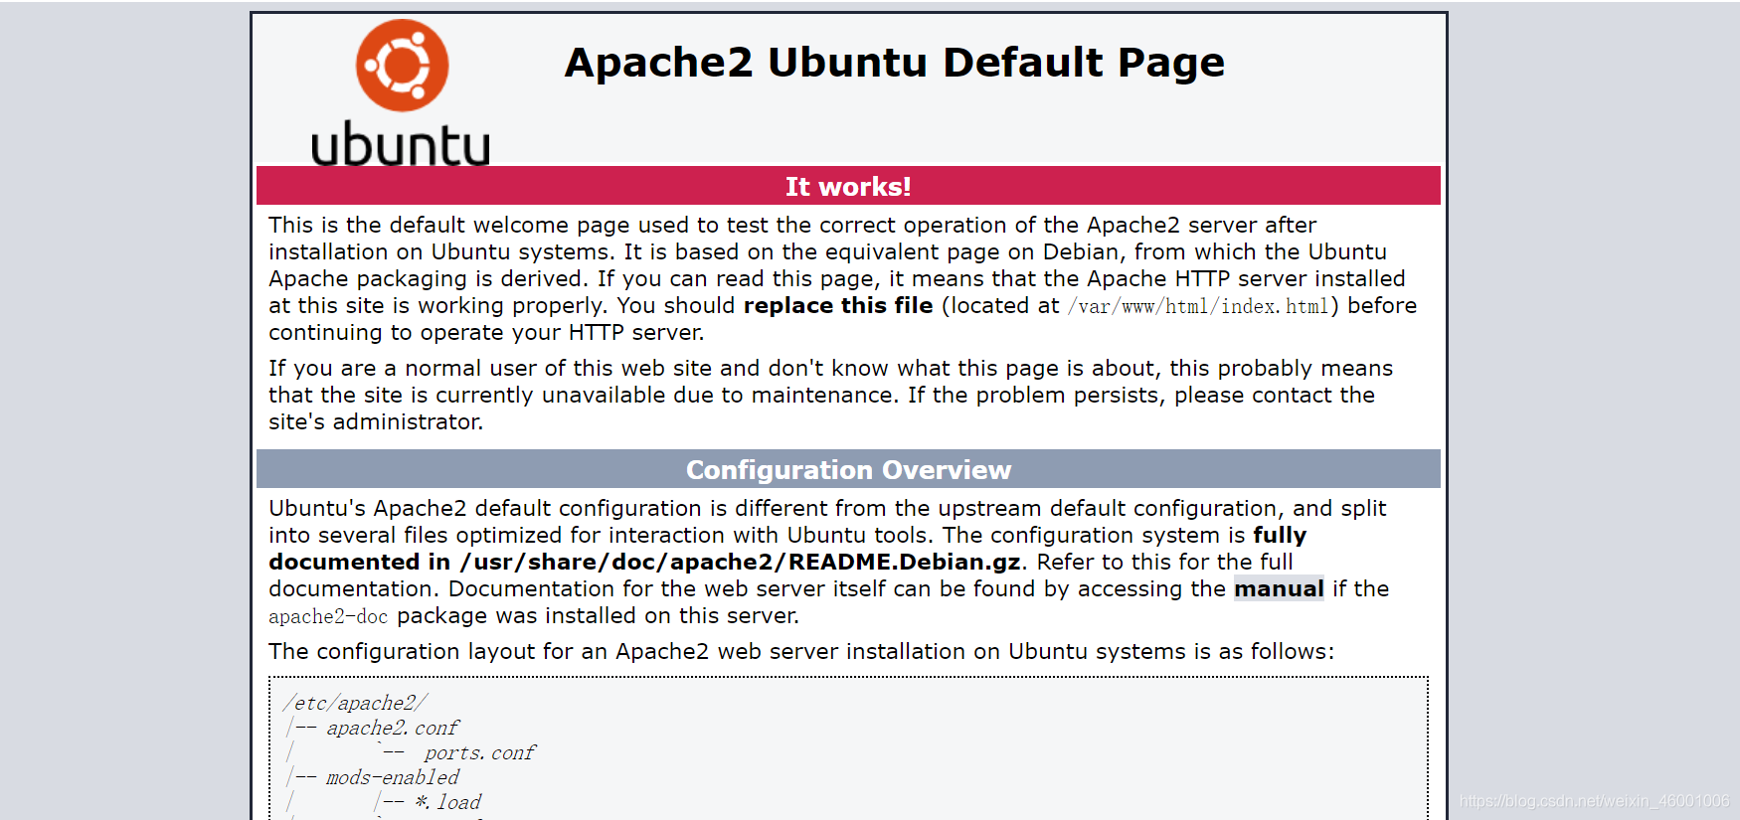Click 'If you are a normal user' paragraph
This screenshot has width=1740, height=820.
(x=830, y=396)
